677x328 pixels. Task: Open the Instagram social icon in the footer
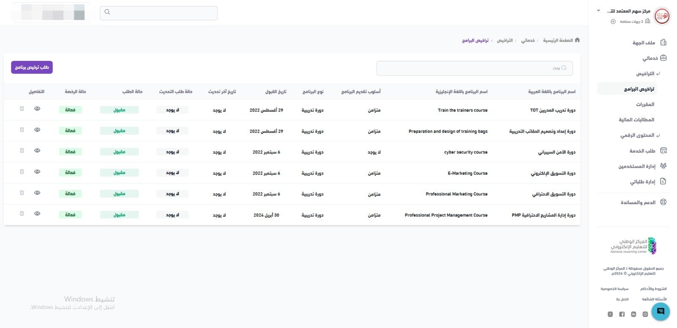[645, 314]
